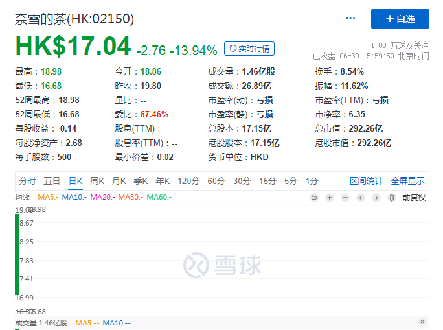Click the chart reset/undo arrow icon
443x330 pixels.
click(314, 198)
